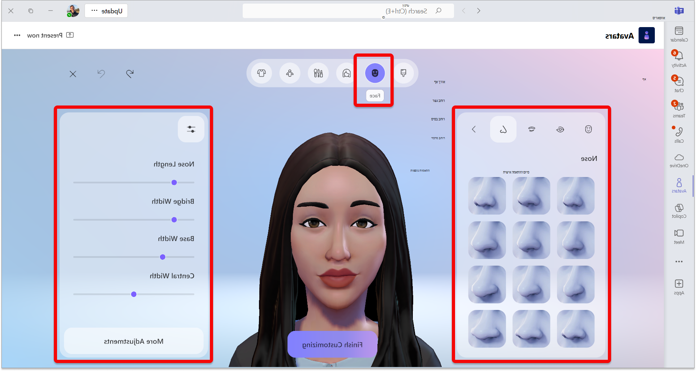Click Present now
This screenshot has height=371, width=696.
pos(50,35)
